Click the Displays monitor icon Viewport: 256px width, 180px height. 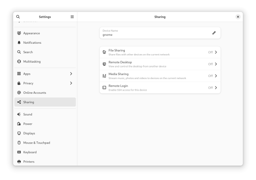tap(19, 133)
